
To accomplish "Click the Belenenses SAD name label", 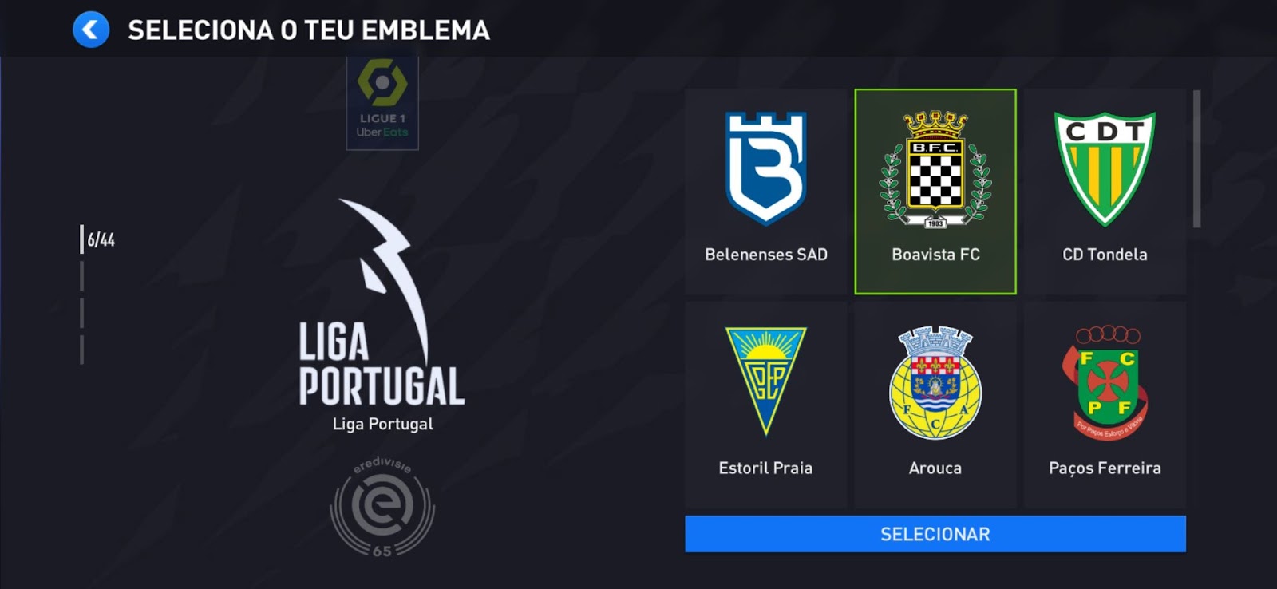I will coord(766,255).
